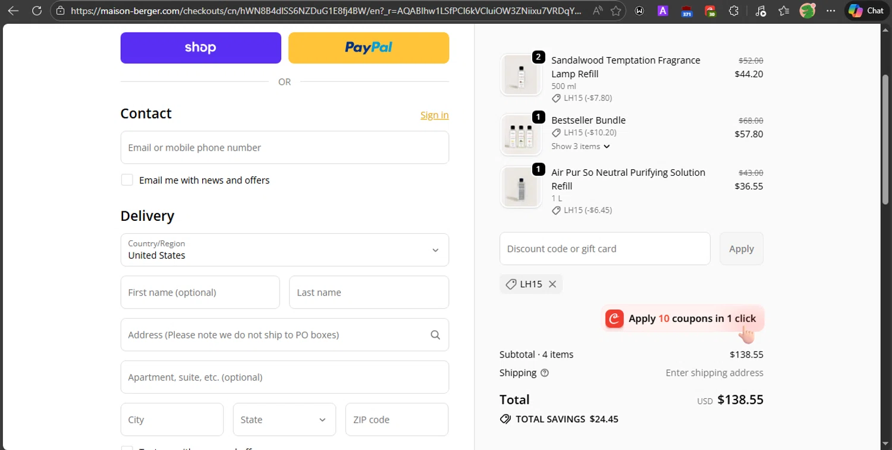
Task: Open the Country/Region dropdown
Action: (285, 250)
